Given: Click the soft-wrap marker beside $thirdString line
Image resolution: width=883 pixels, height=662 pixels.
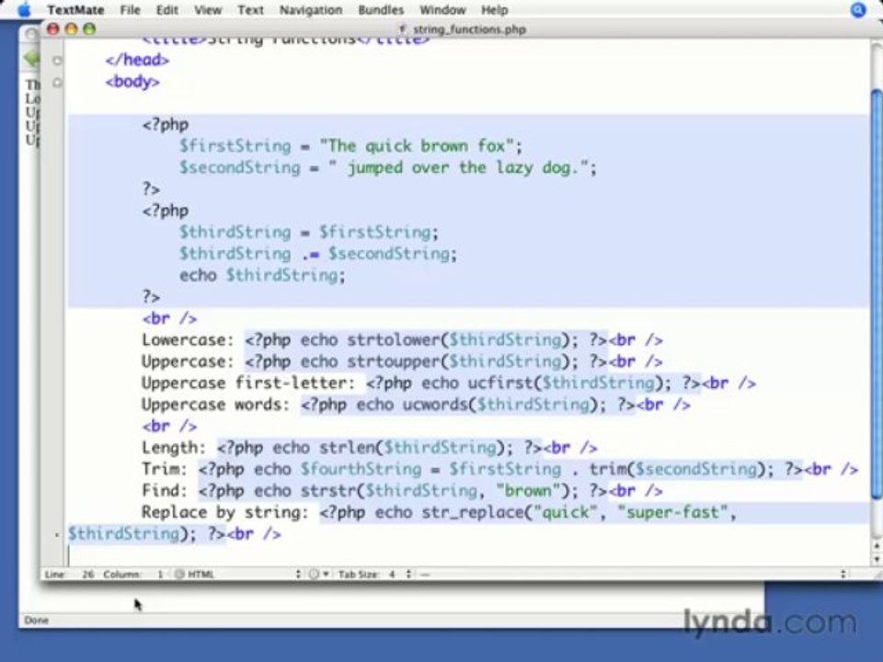Looking at the screenshot, I should click(x=57, y=534).
